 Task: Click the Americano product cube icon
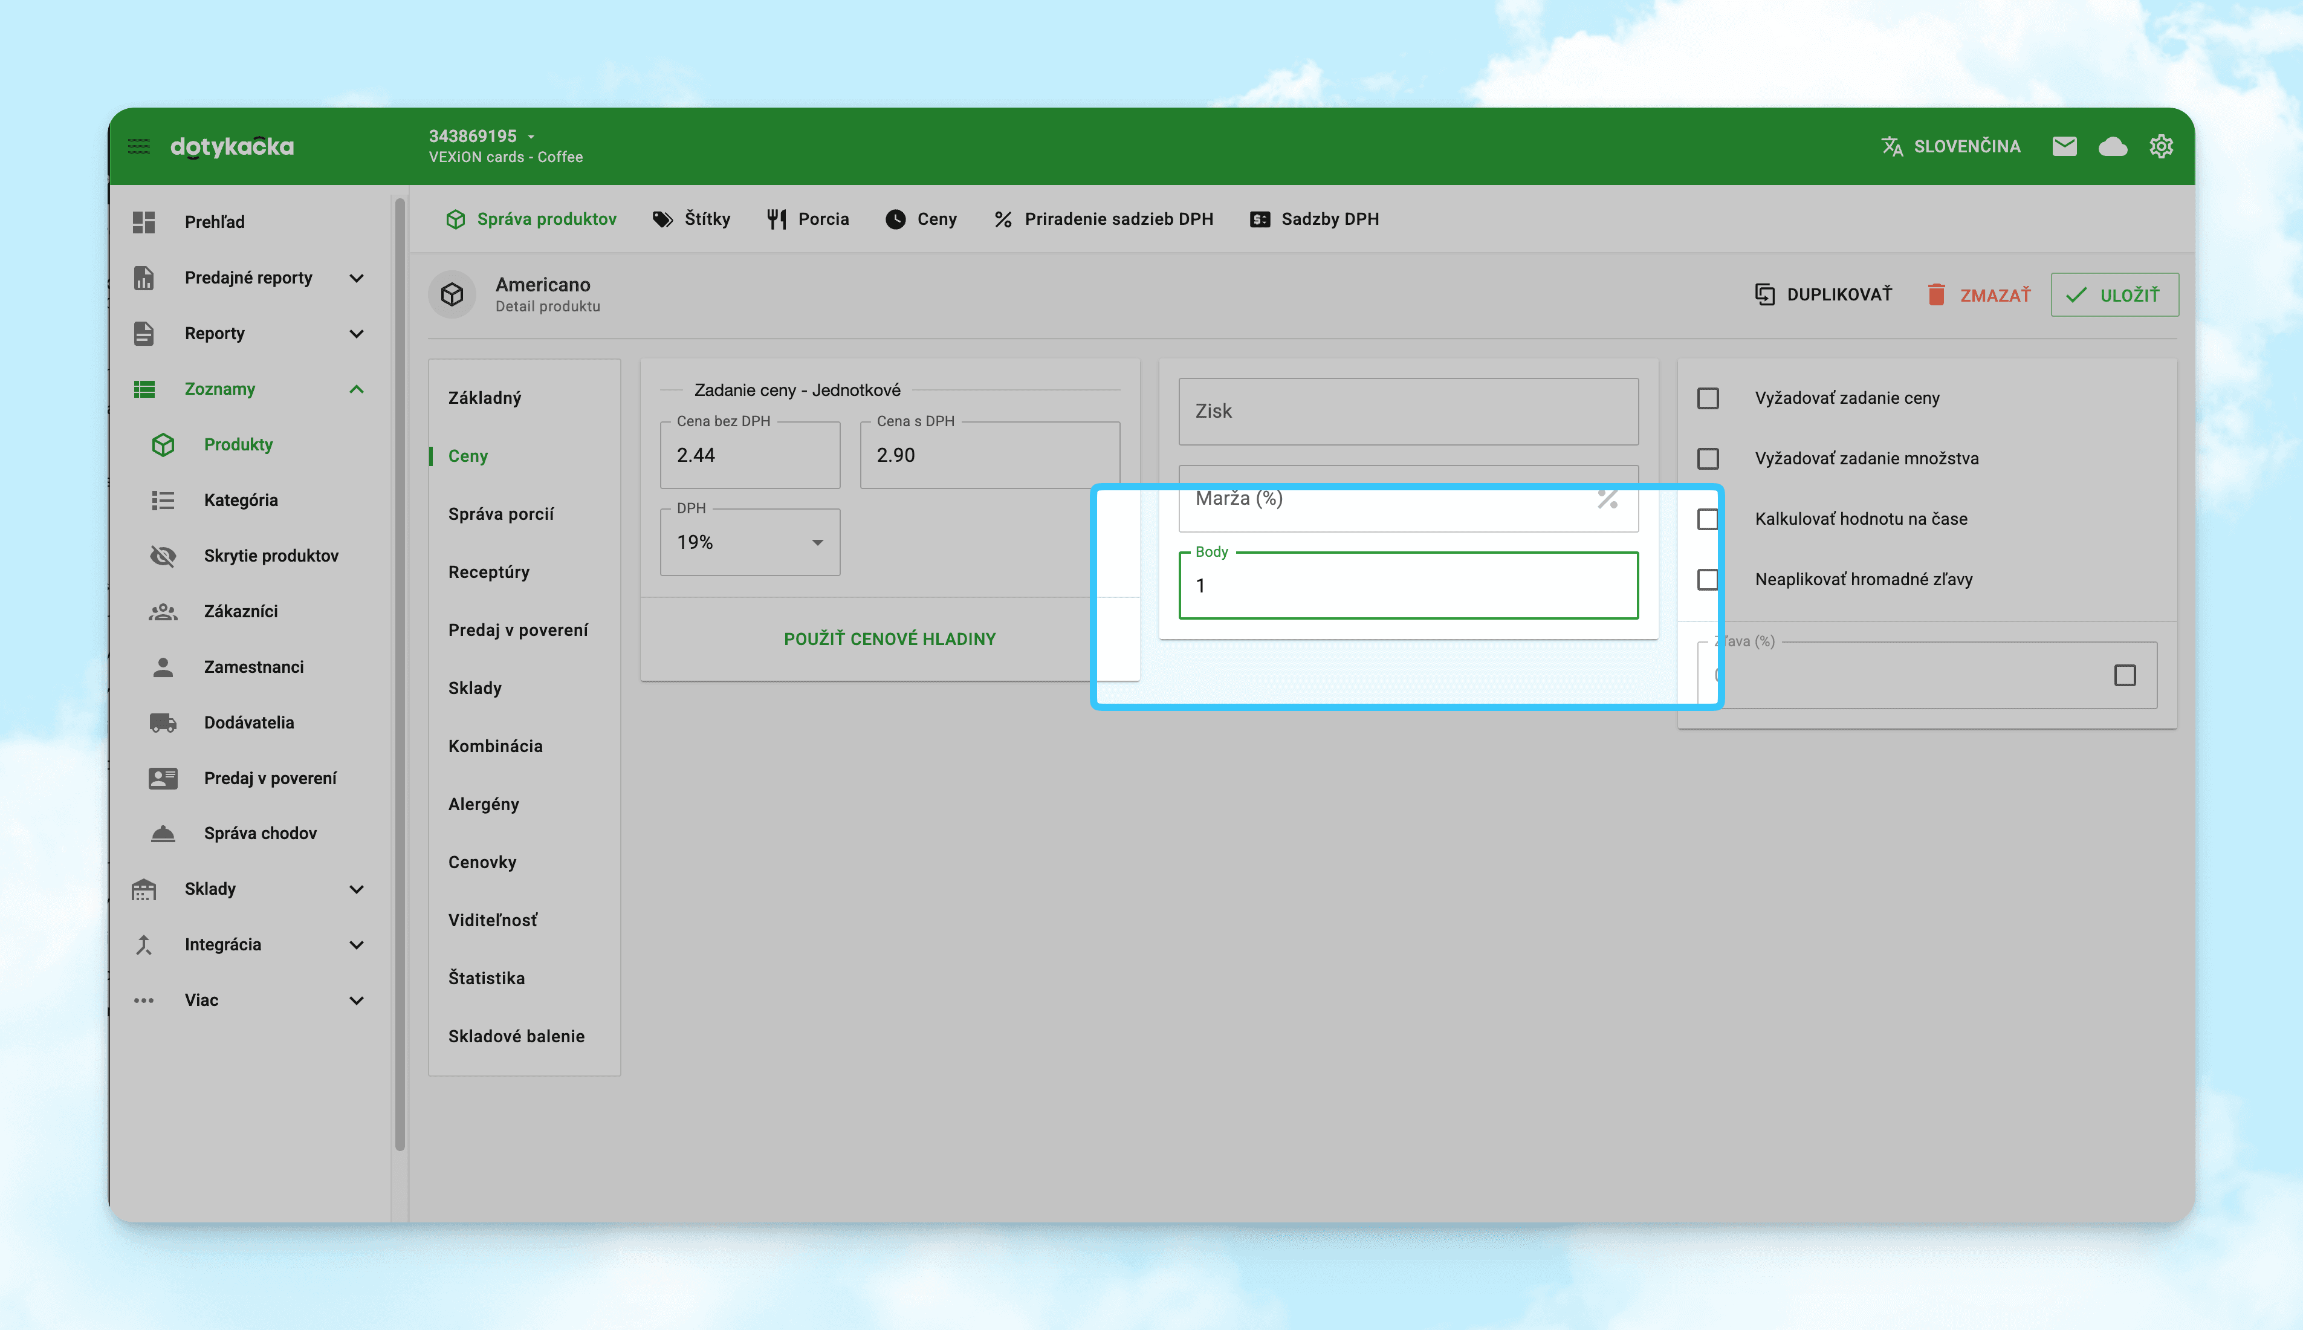click(x=452, y=294)
